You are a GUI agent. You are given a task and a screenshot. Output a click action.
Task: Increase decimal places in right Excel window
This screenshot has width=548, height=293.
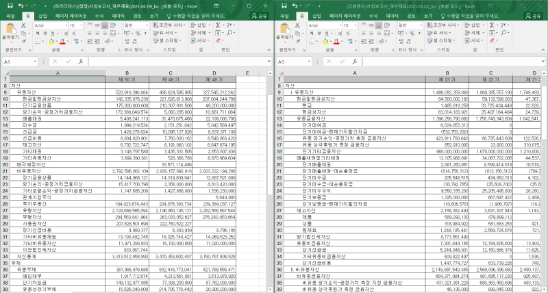click(401, 41)
